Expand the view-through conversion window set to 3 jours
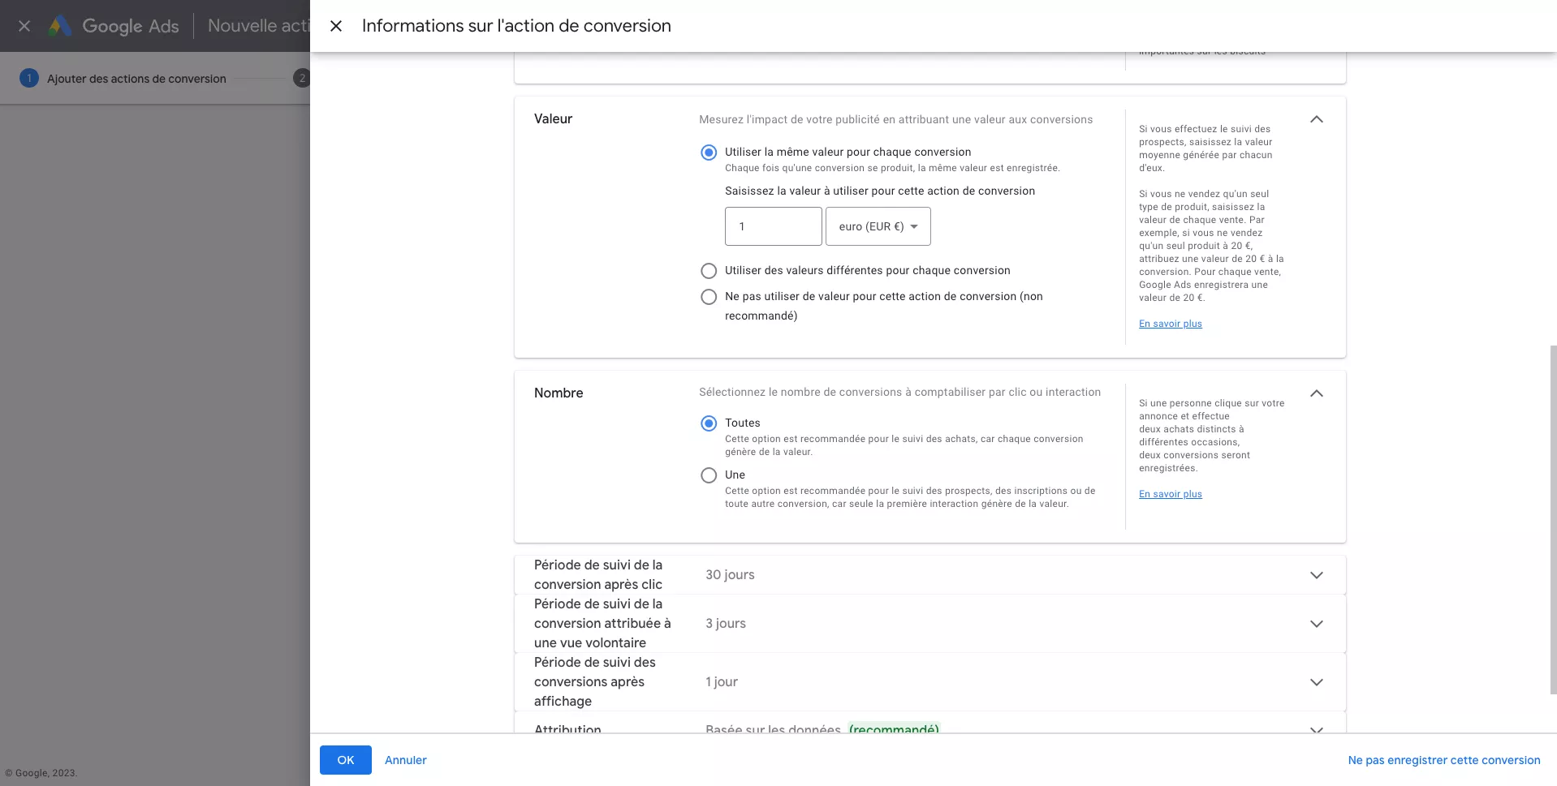The image size is (1557, 786). click(x=1316, y=624)
